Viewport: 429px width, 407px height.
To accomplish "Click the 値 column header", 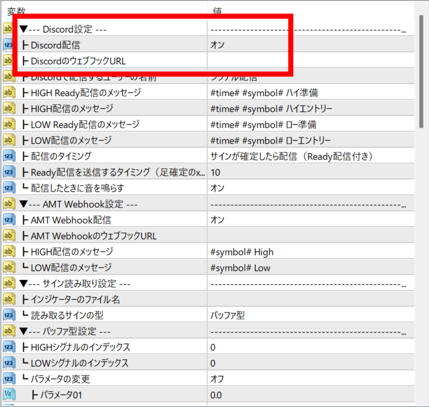I will 217,10.
